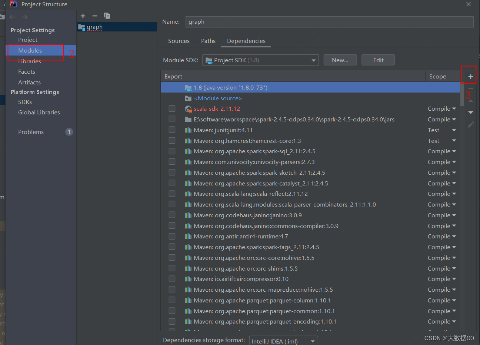Screen dimensions: 480x345
Task: Select the graph module in the list
Action: [x=117, y=27]
